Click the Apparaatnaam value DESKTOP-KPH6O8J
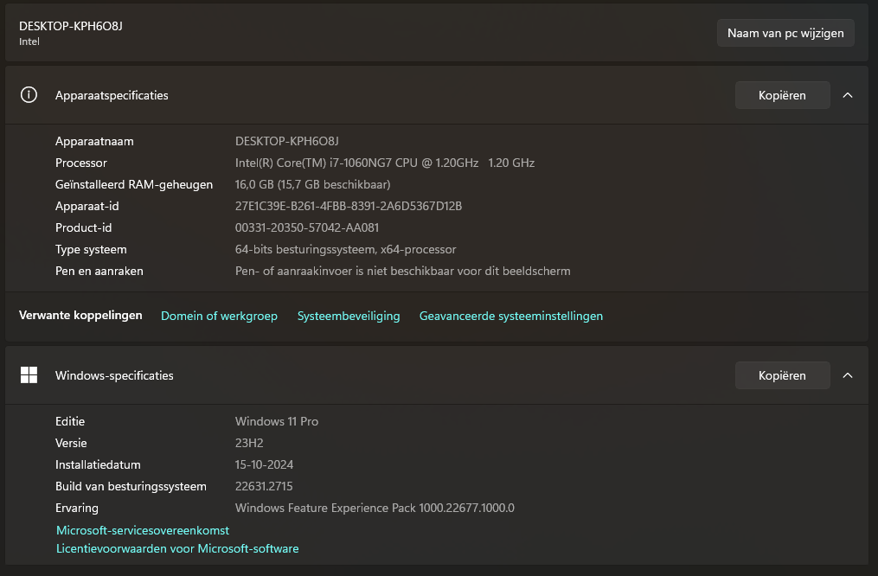The width and height of the screenshot is (878, 576). (286, 141)
